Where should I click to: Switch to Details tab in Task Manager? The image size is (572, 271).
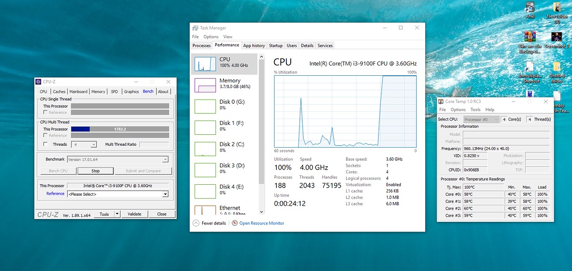307,46
